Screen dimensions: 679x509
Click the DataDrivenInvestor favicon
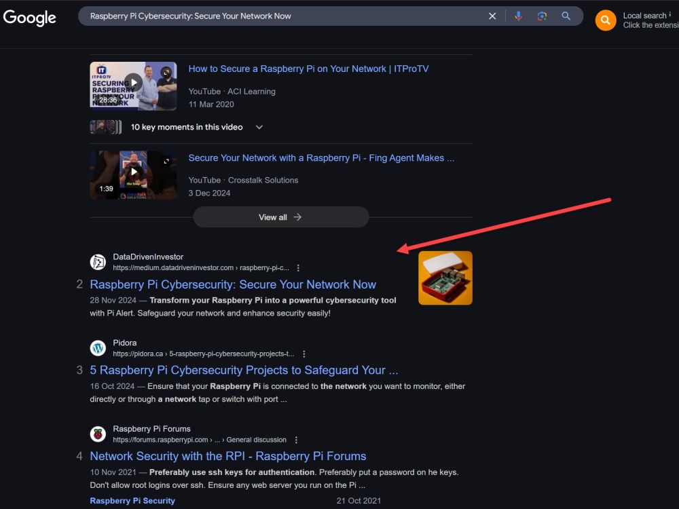tap(98, 262)
